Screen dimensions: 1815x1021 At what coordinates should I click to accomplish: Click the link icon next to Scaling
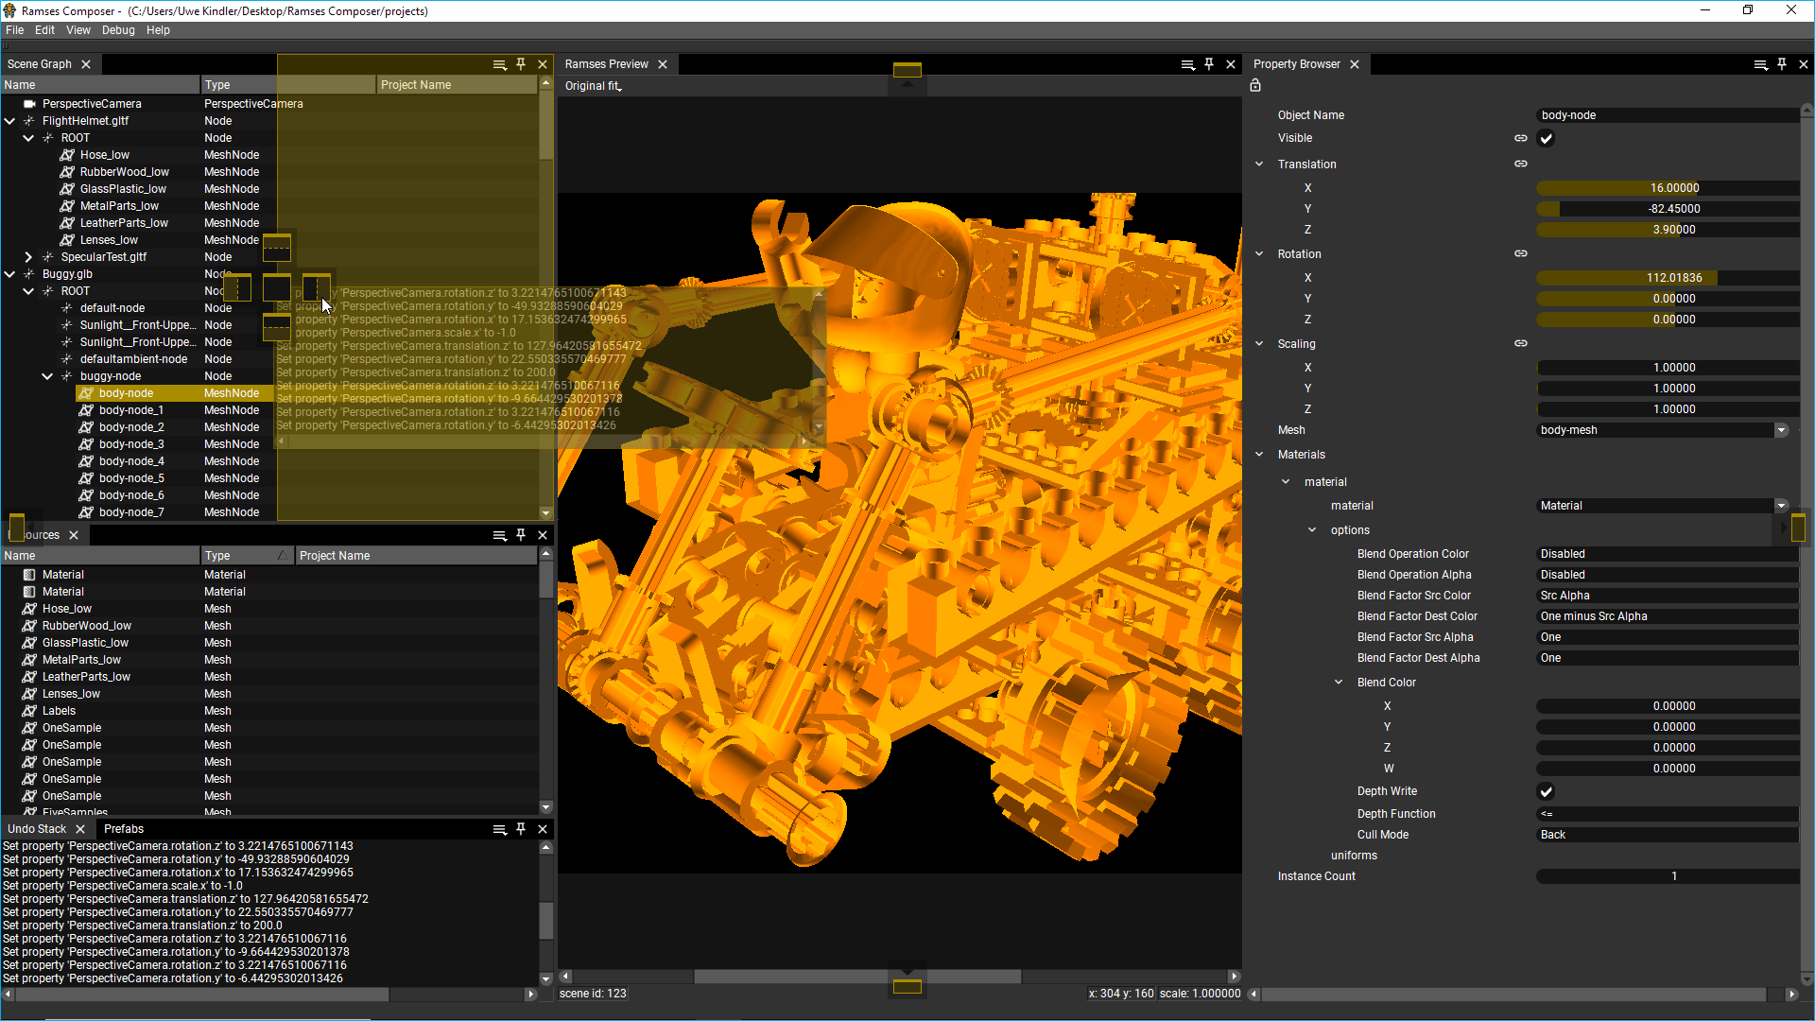pyautogui.click(x=1520, y=343)
